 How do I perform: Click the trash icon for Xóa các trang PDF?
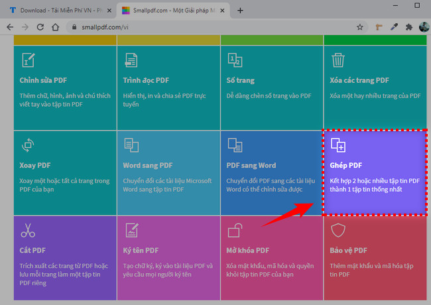point(338,60)
